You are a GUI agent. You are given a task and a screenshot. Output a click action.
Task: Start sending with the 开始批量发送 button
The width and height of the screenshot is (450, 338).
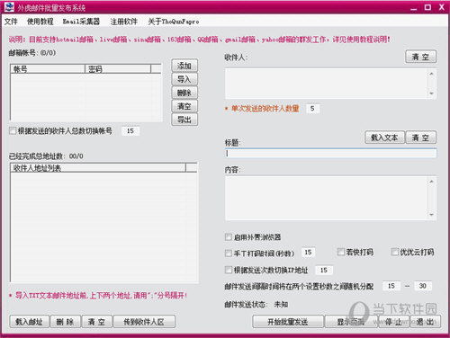[x=288, y=322]
